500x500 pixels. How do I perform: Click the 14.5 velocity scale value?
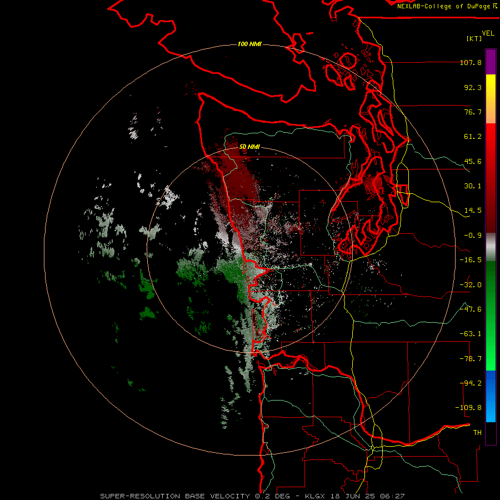(473, 211)
